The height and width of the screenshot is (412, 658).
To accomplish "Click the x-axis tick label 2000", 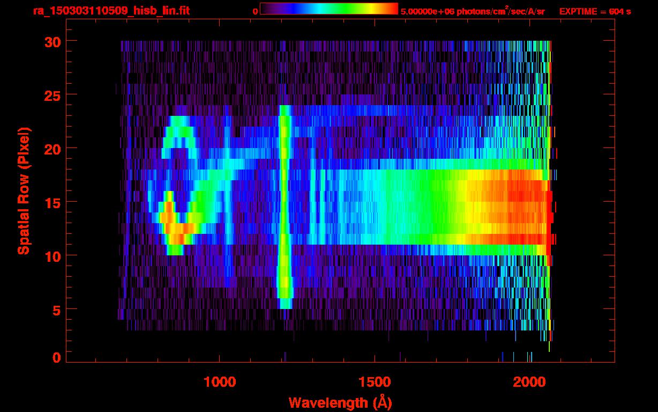I will (x=529, y=381).
